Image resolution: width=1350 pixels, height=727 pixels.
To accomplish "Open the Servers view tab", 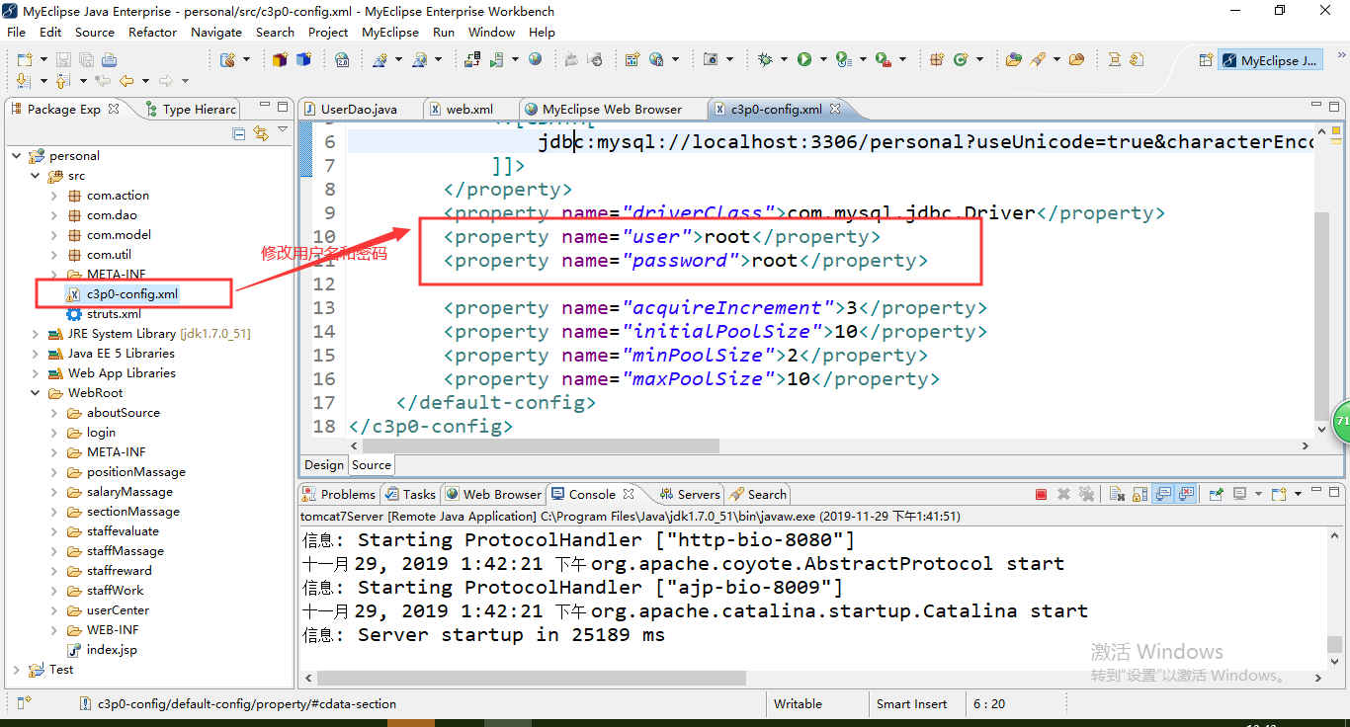I will point(689,494).
